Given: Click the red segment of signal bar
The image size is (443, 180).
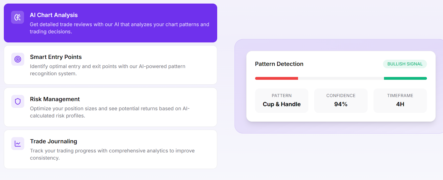Looking at the screenshot, I should 276,79.
